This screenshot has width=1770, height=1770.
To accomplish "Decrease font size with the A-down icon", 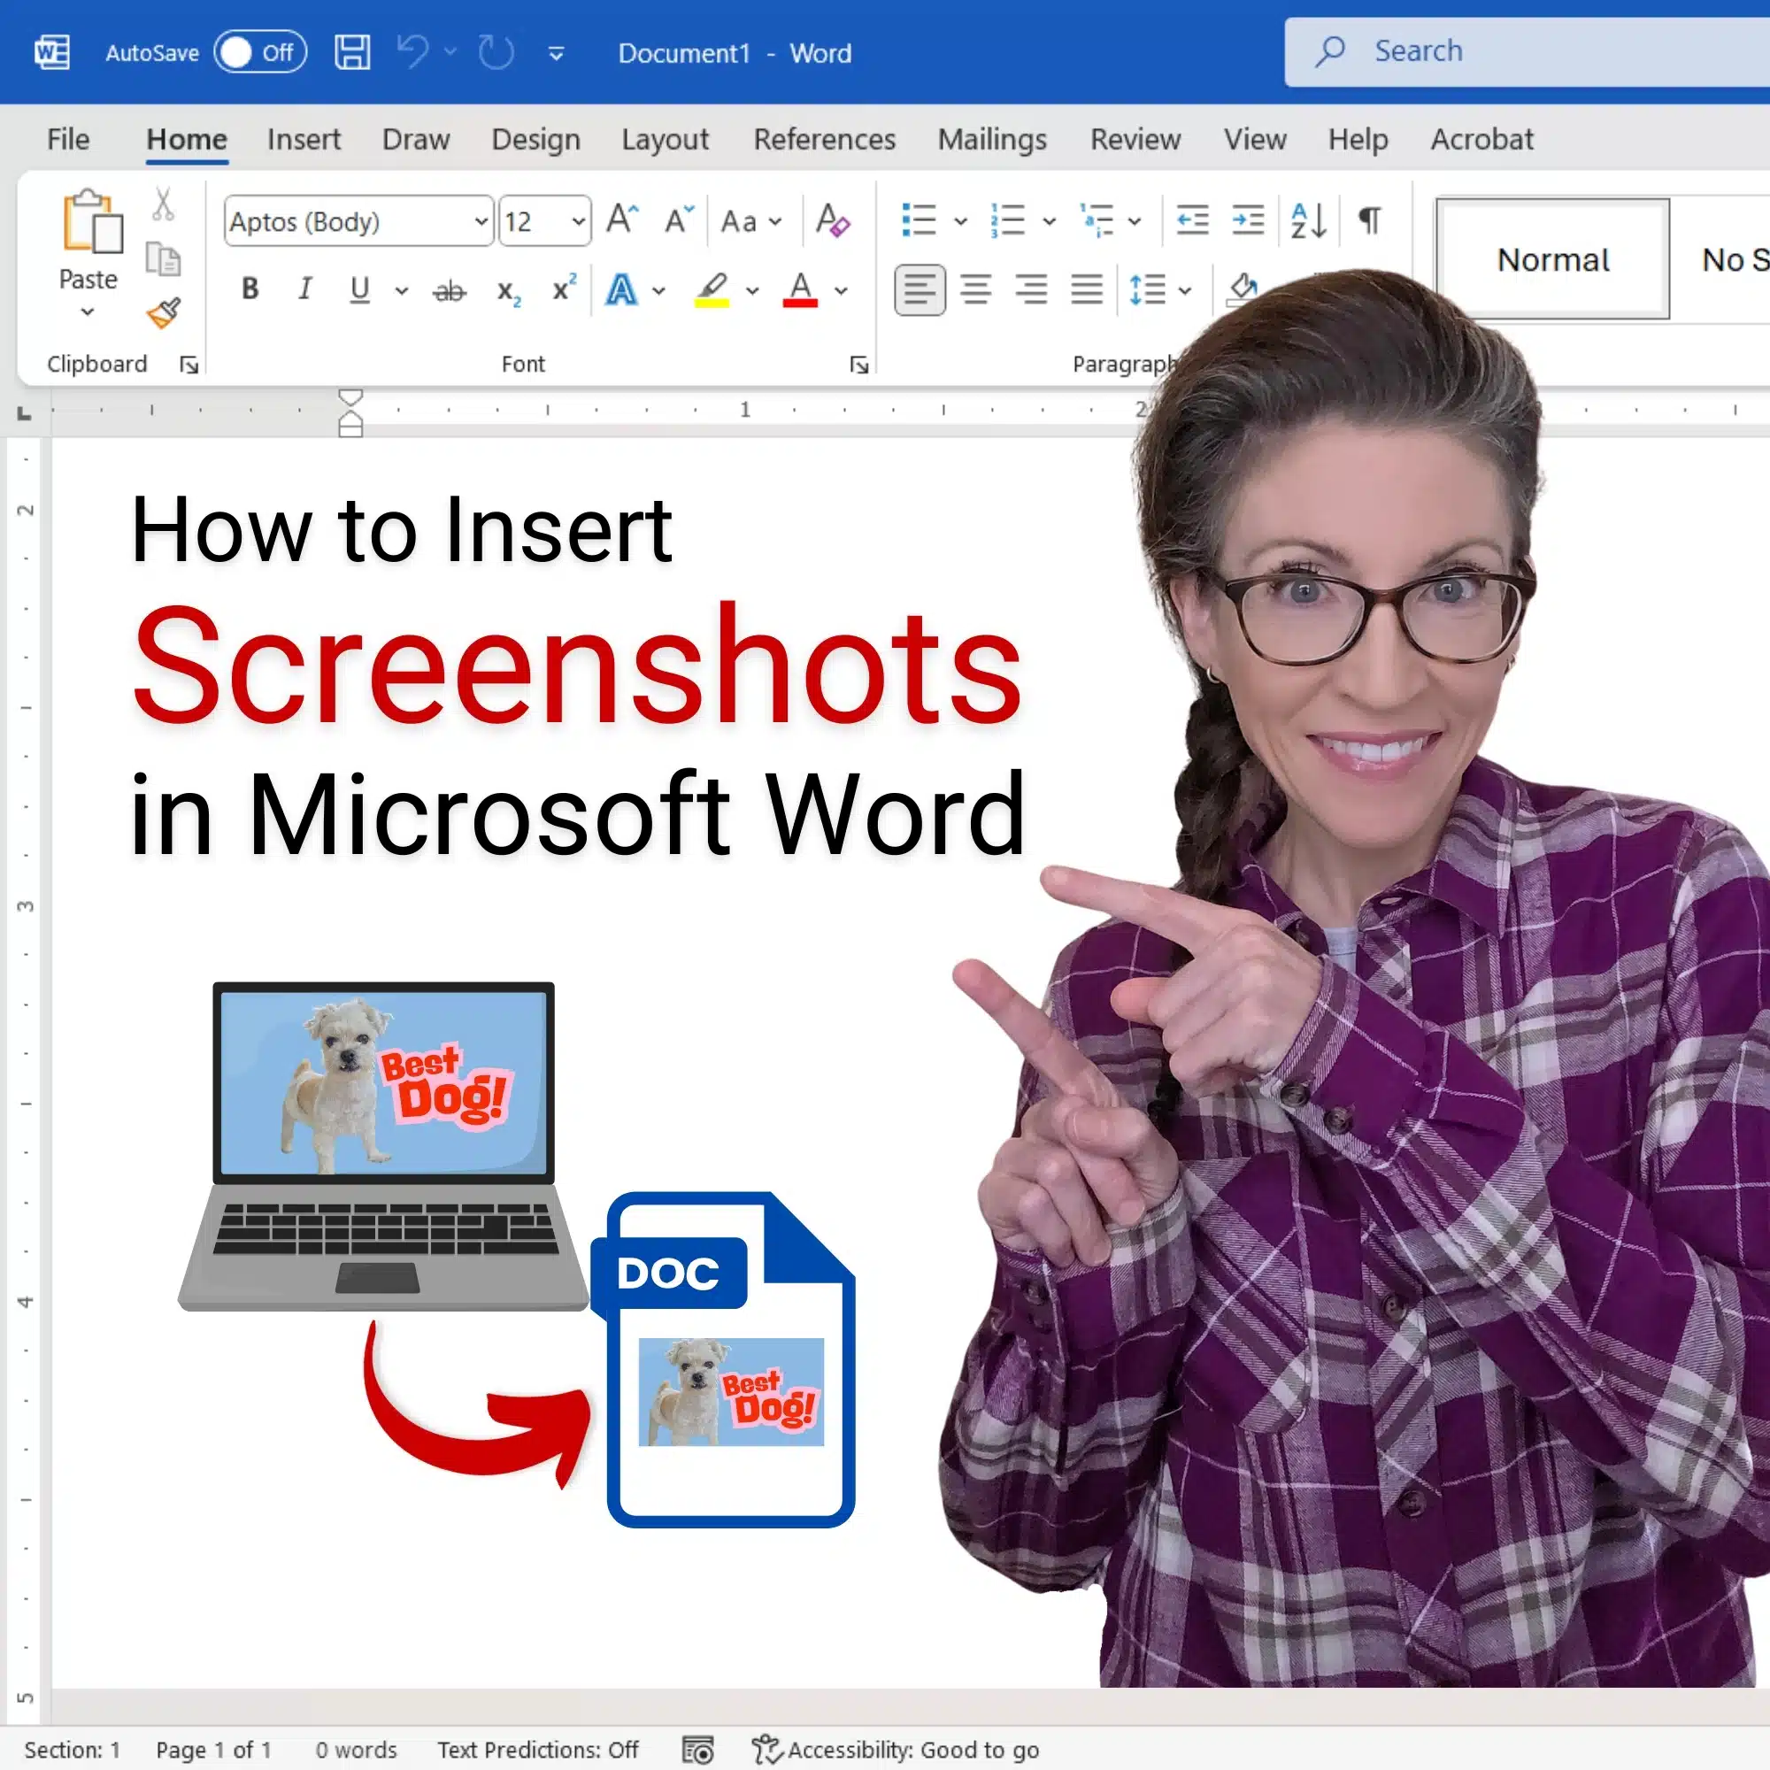I will pos(679,219).
